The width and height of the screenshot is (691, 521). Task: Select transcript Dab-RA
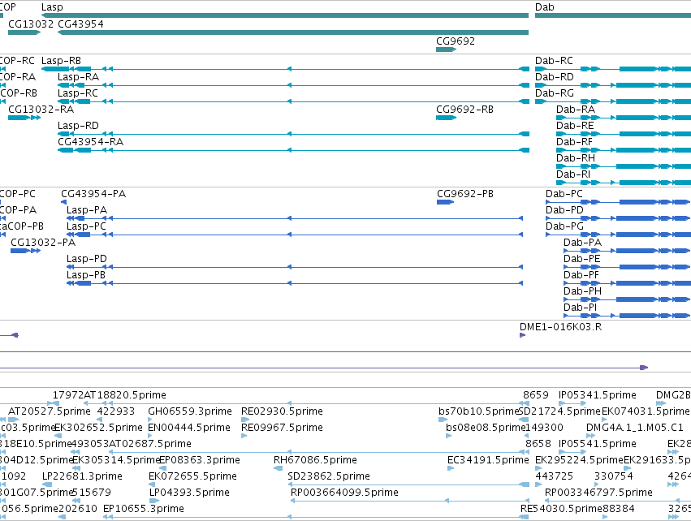(576, 110)
